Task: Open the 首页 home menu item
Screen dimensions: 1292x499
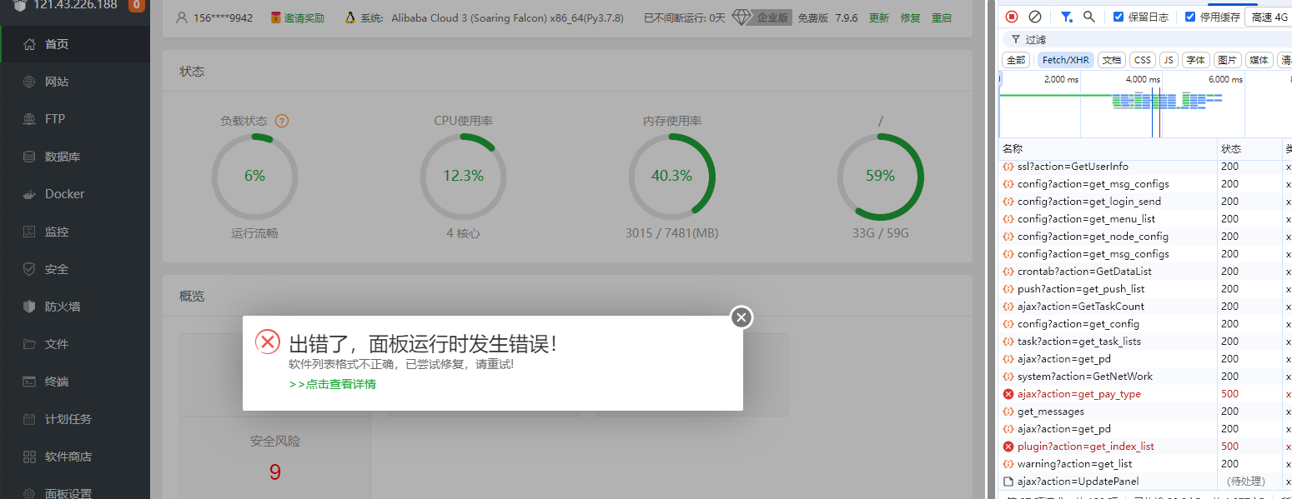Action: coord(75,44)
